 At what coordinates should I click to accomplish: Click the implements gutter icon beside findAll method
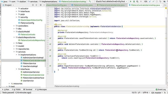tap(50, 56)
